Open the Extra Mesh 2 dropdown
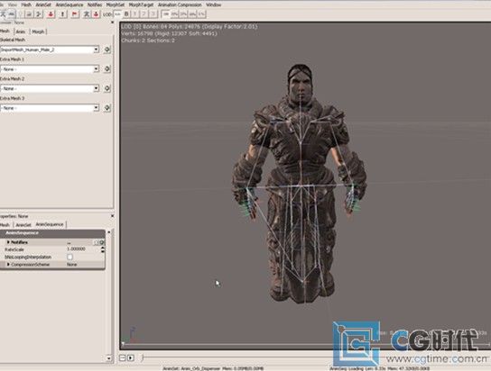 (97, 88)
